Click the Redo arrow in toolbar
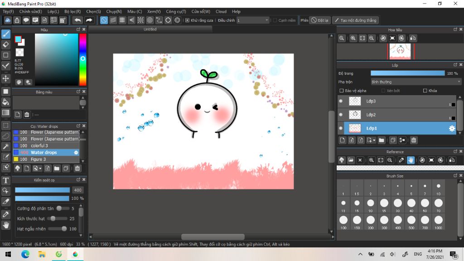Screen dimensions: 464x261 click(x=89, y=20)
